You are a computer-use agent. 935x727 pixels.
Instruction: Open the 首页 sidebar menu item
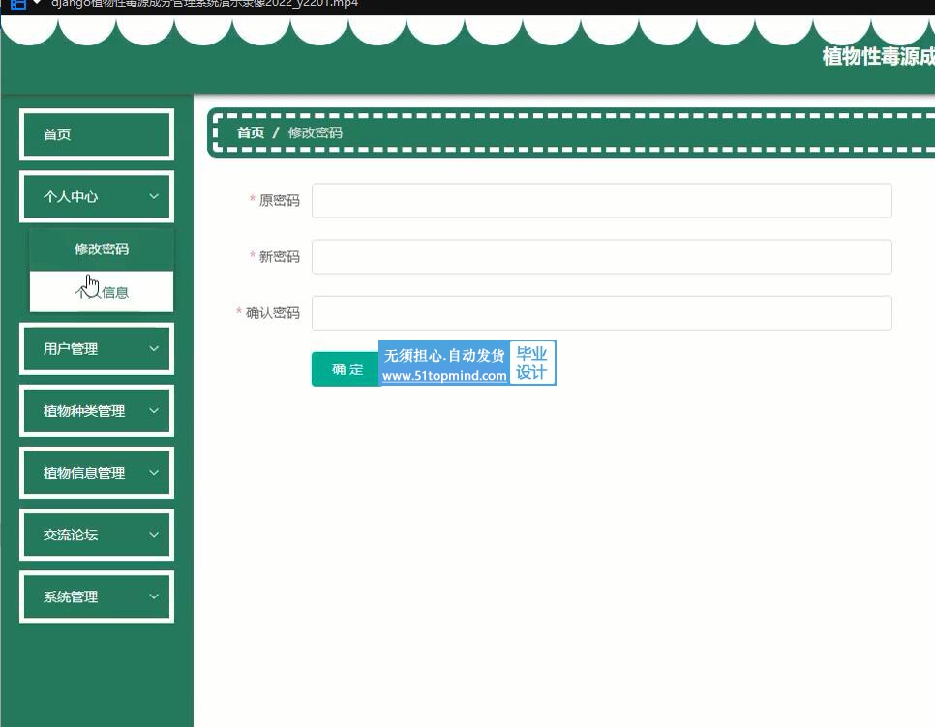[x=97, y=134]
